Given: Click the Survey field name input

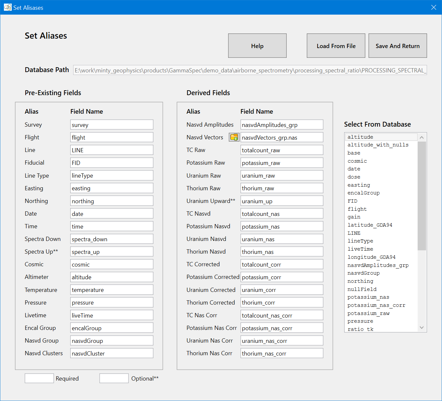Looking at the screenshot, I should [111, 125].
